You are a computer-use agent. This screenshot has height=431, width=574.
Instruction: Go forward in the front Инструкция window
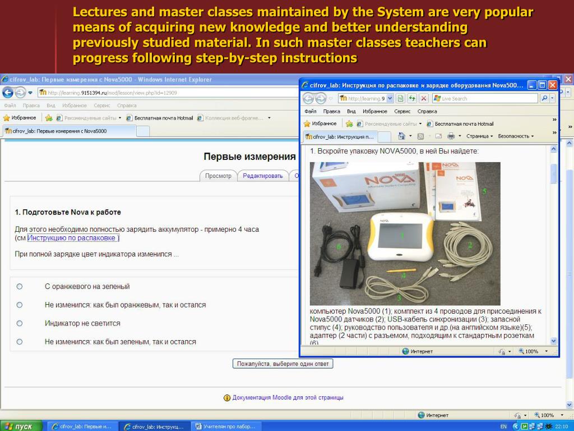point(321,98)
